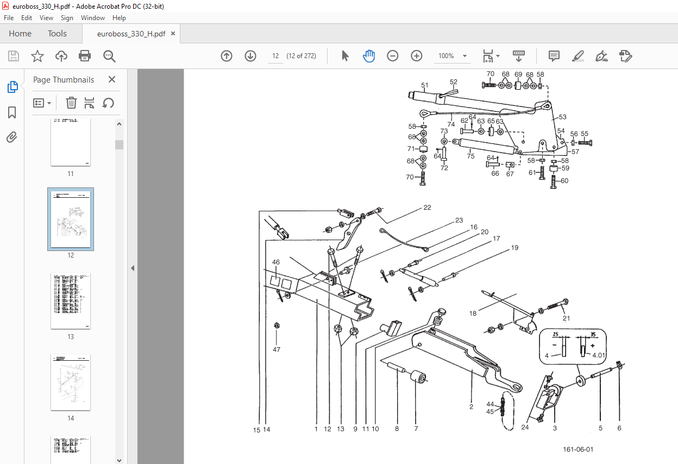Open the Bookmarks panel

coord(12,112)
